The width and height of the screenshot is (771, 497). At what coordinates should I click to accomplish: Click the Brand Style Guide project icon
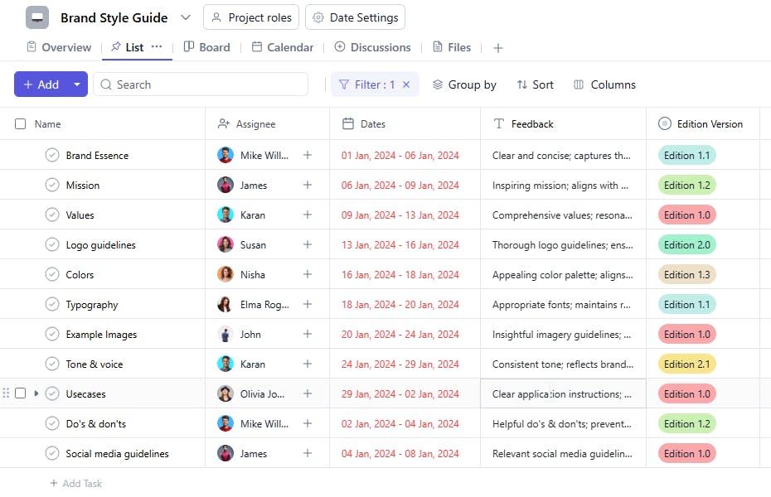tap(37, 17)
